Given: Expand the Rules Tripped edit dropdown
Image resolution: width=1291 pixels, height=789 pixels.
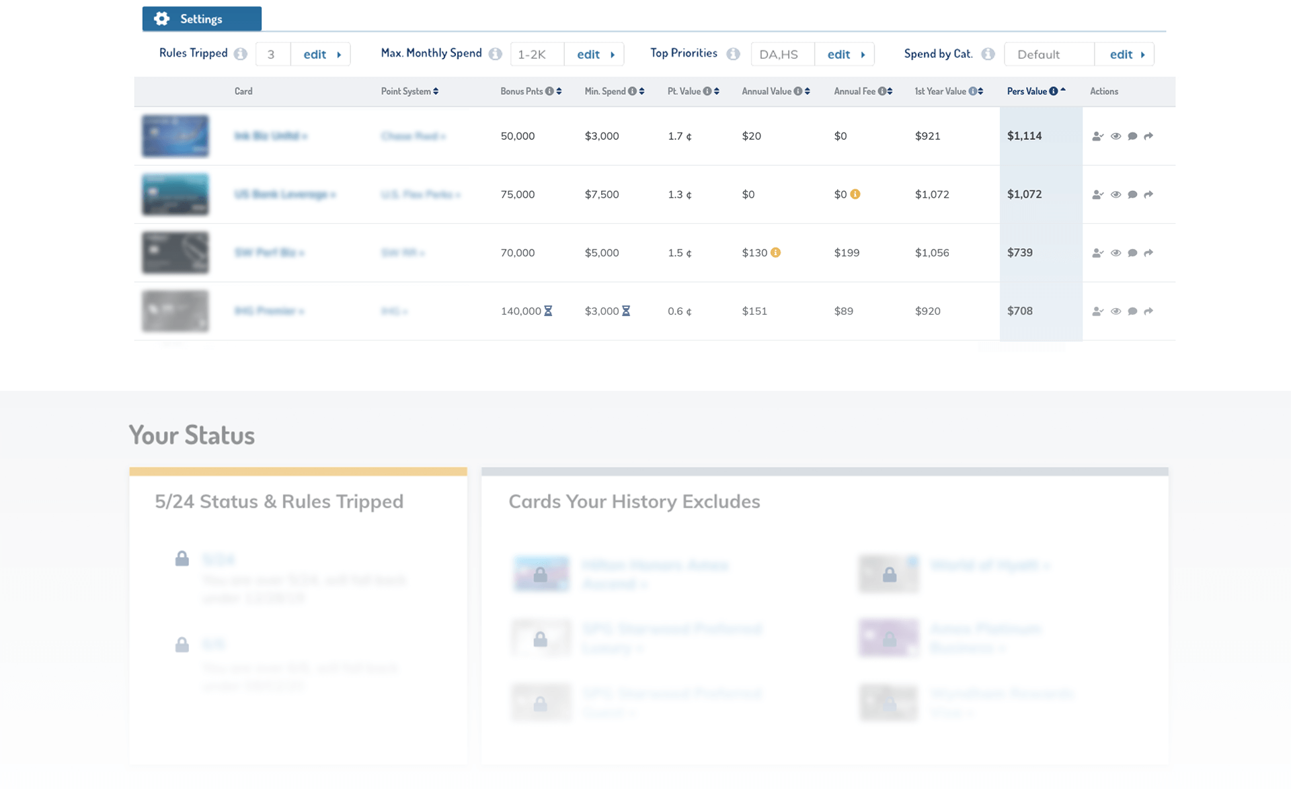Looking at the screenshot, I should tap(321, 54).
